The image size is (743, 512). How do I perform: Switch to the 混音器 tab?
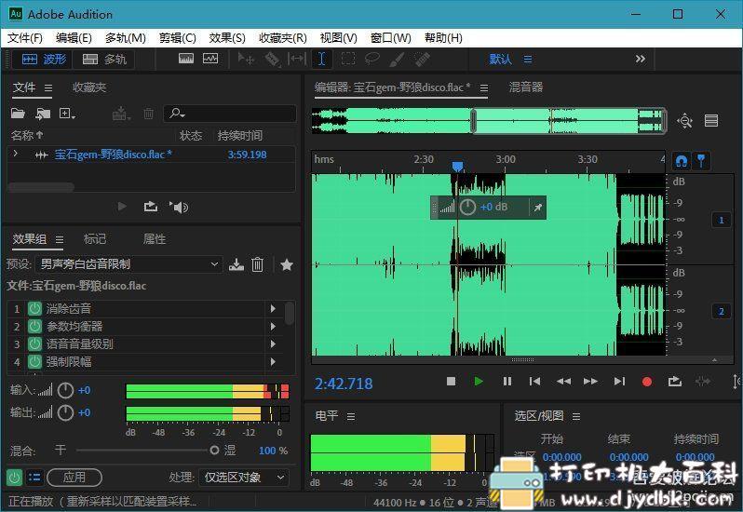click(x=526, y=88)
